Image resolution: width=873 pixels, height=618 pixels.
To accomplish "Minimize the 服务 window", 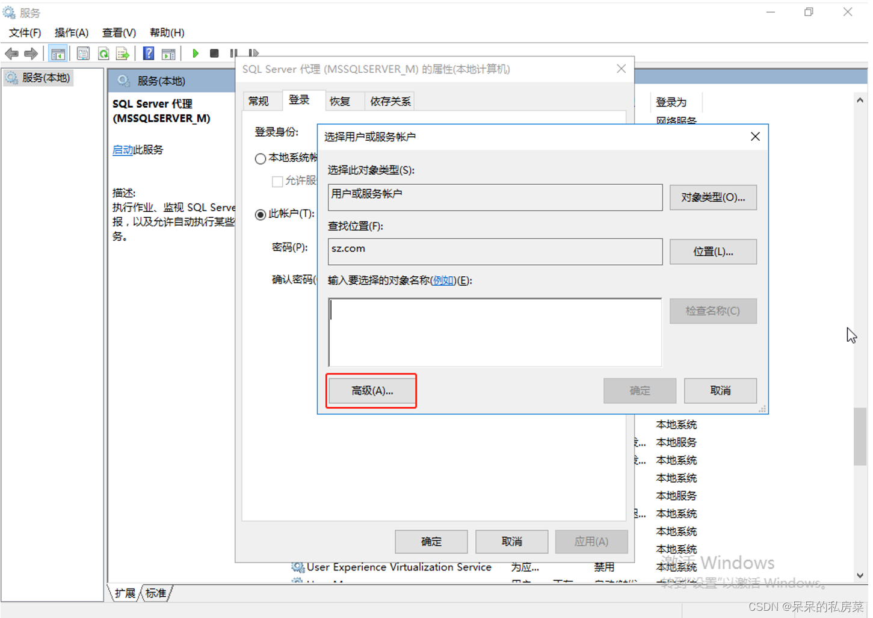I will pyautogui.click(x=771, y=12).
